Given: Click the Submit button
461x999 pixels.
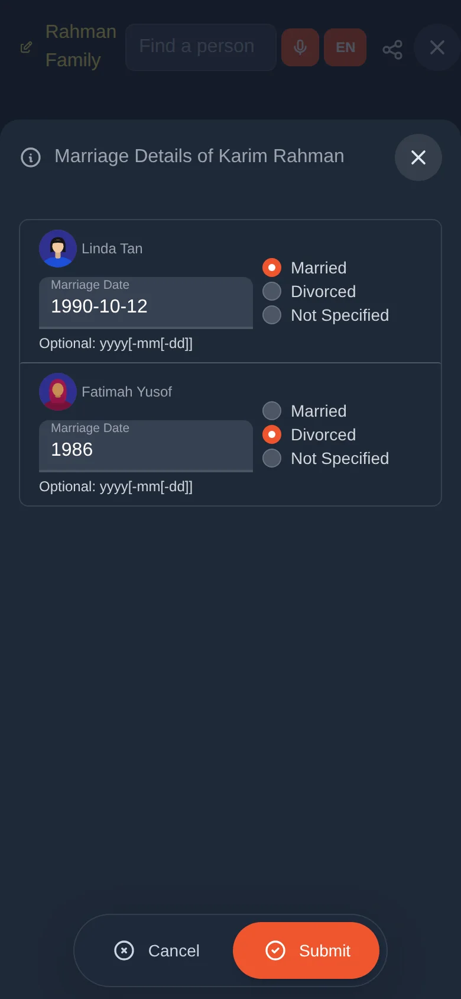Looking at the screenshot, I should 306,950.
